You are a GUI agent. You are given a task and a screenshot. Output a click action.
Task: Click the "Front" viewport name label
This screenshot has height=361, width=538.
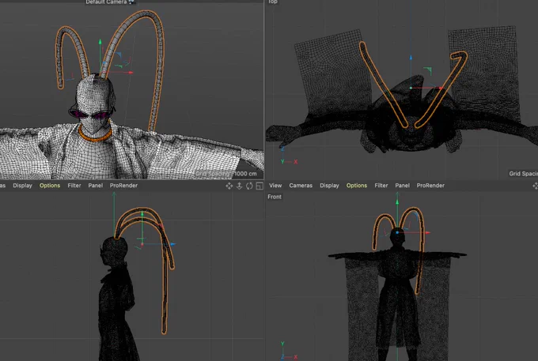click(x=275, y=197)
